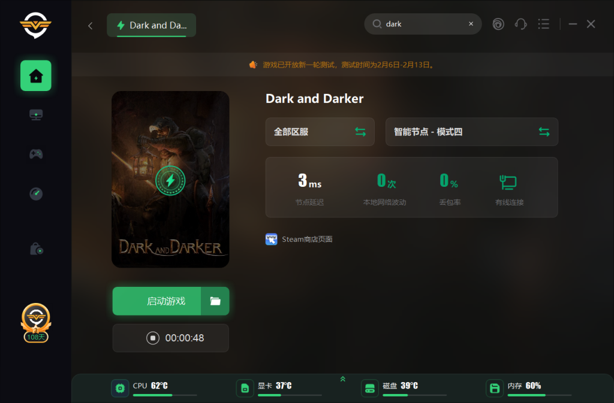This screenshot has width=614, height=403.
Task: Open the game folder location button
Action: pos(215,301)
